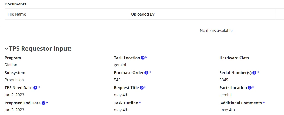Collapse the TPS Requestor Input section
284x115 pixels.
point(7,49)
